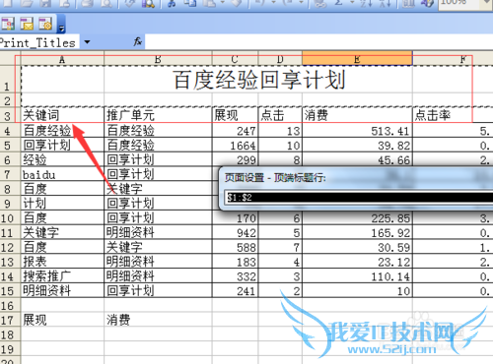Click cell containing 110.14
Image resolution: width=493 pixels, height=364 pixels.
(x=357, y=276)
